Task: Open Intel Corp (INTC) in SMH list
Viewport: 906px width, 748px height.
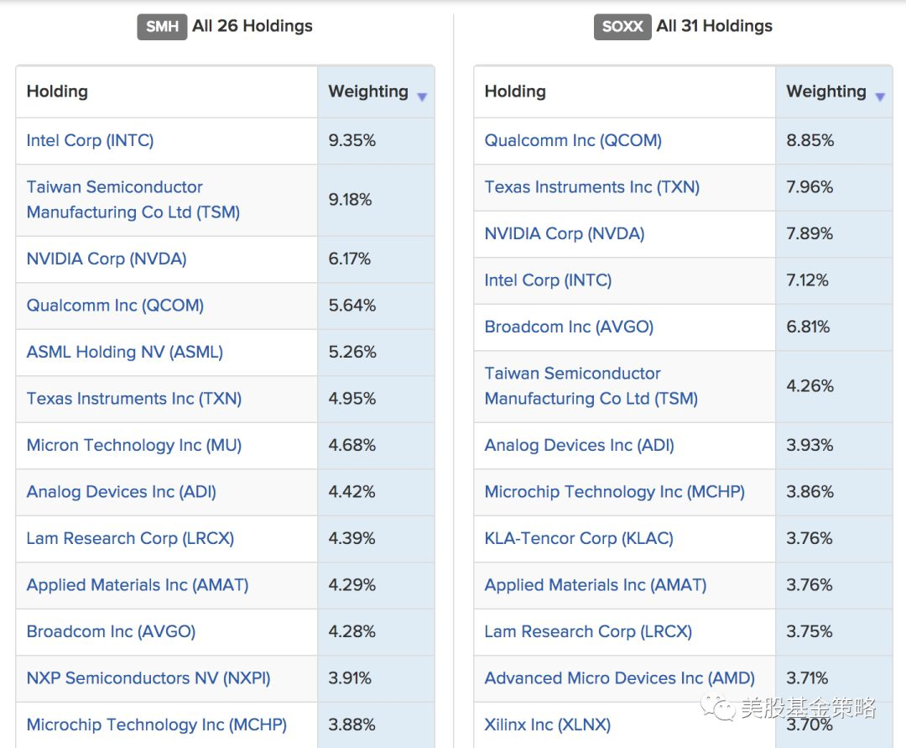Action: [x=90, y=140]
